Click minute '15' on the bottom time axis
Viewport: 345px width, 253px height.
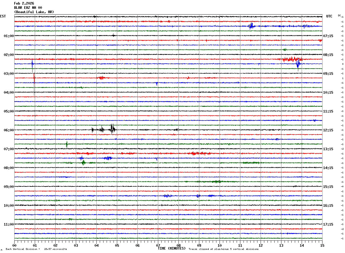[x=322, y=245]
